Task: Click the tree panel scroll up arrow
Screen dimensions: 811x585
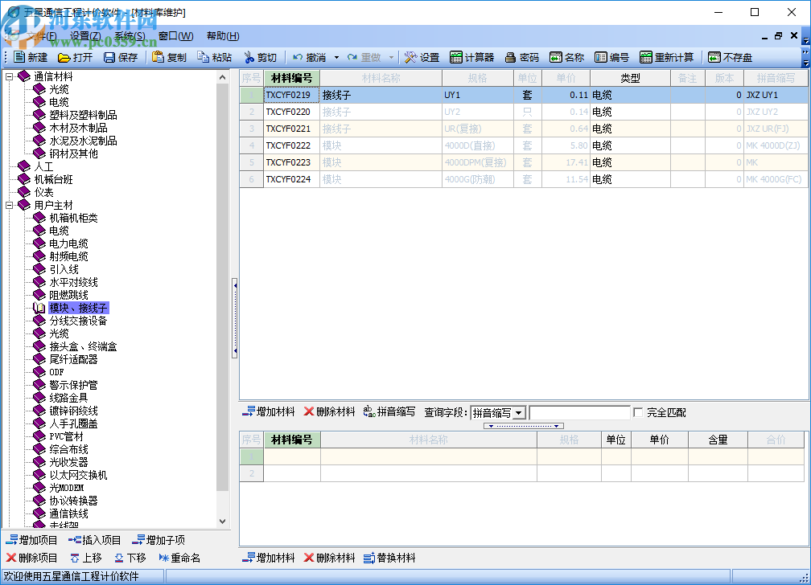Action: coord(222,77)
